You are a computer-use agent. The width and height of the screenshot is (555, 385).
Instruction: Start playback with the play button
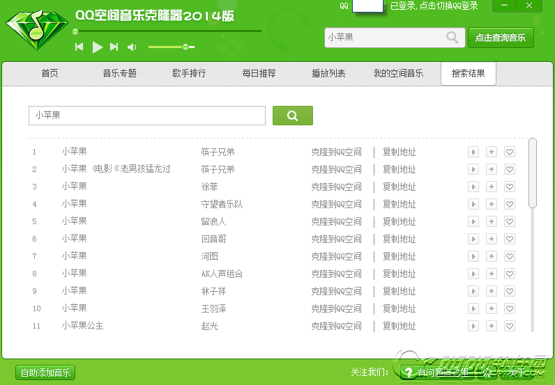[x=97, y=47]
